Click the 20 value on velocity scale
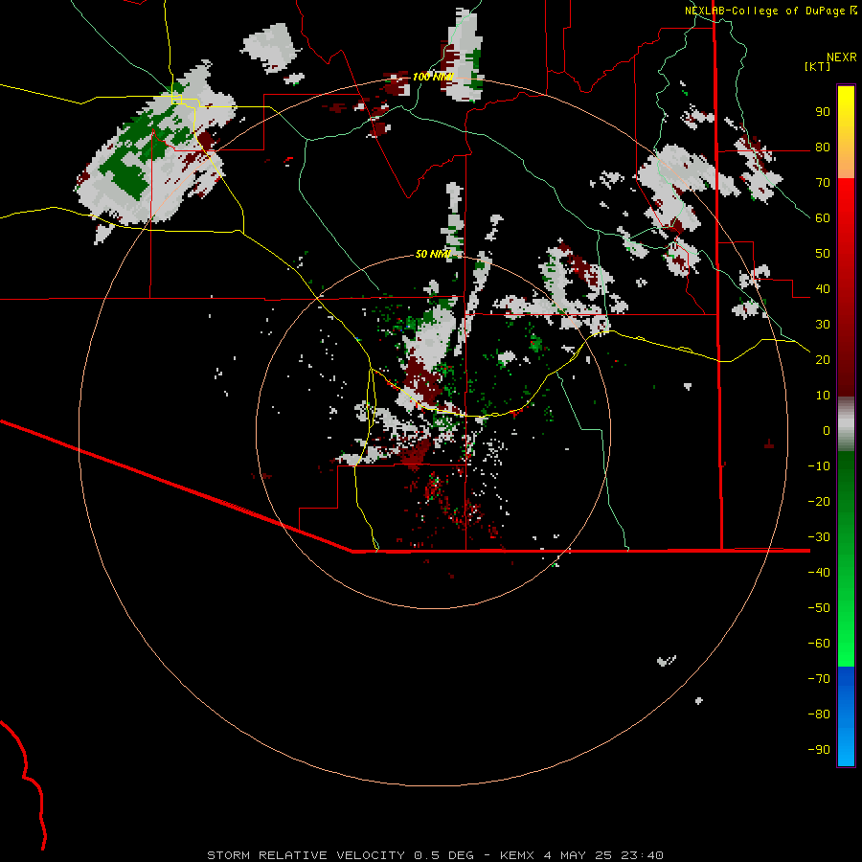 coord(823,359)
